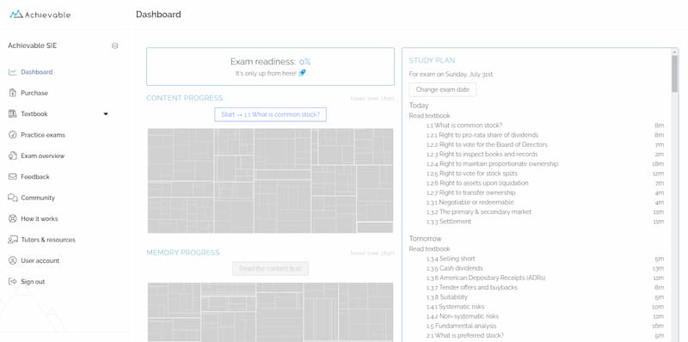The width and height of the screenshot is (688, 342).
Task: Click the Practice exams checkmark icon
Action: (x=12, y=135)
